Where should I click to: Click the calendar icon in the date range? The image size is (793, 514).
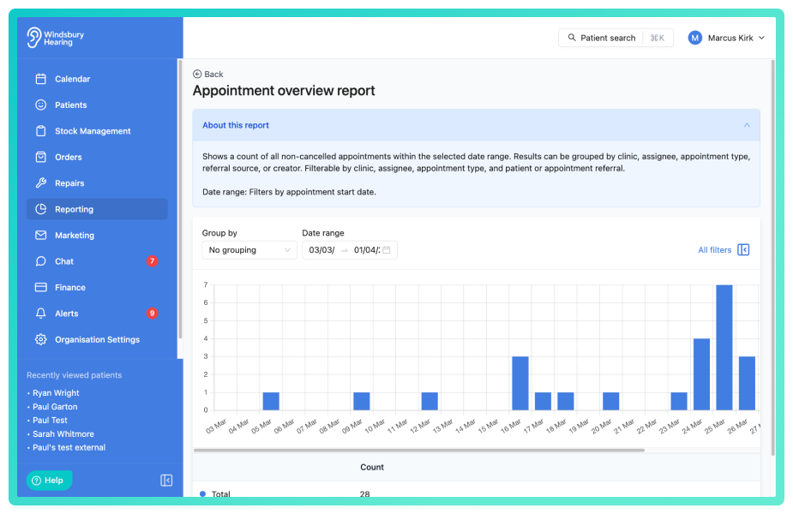pos(387,249)
